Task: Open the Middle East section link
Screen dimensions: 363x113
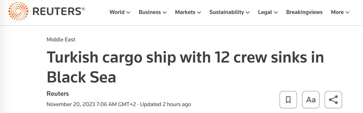Action: 61,40
